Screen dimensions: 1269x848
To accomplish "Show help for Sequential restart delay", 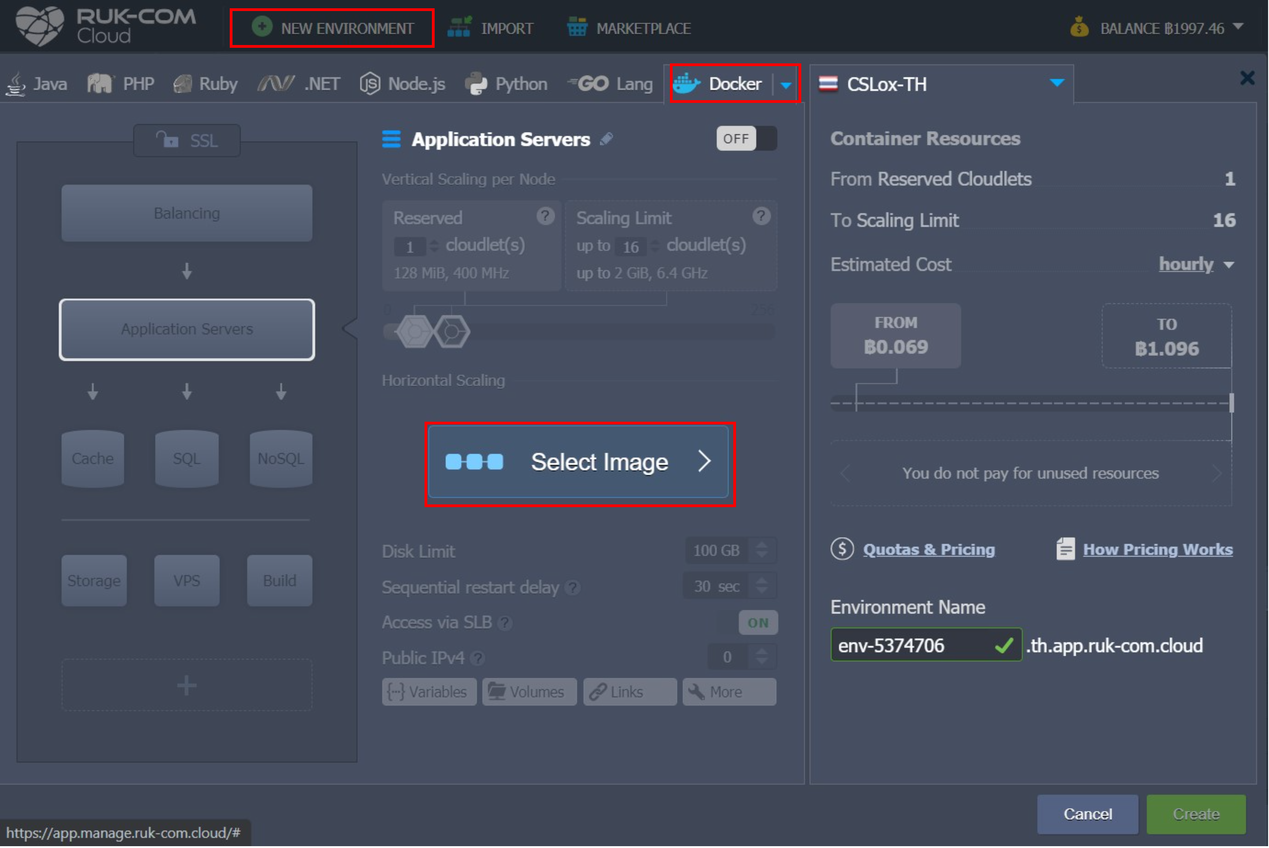I will pyautogui.click(x=572, y=588).
